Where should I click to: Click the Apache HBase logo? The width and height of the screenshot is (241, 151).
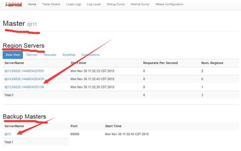[14, 4]
